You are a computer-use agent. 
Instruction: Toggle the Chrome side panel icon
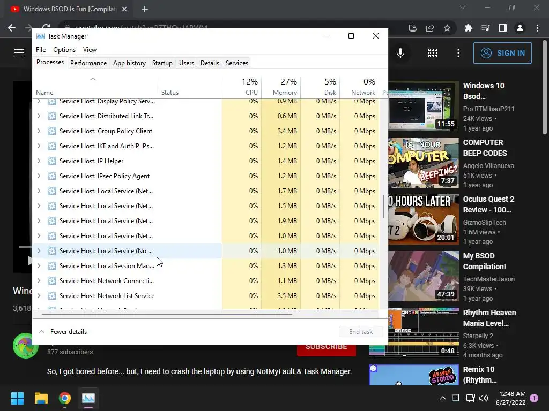pyautogui.click(x=503, y=28)
